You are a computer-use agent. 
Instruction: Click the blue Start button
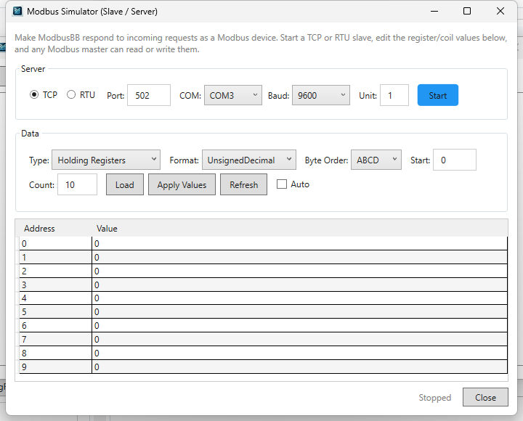pos(437,95)
